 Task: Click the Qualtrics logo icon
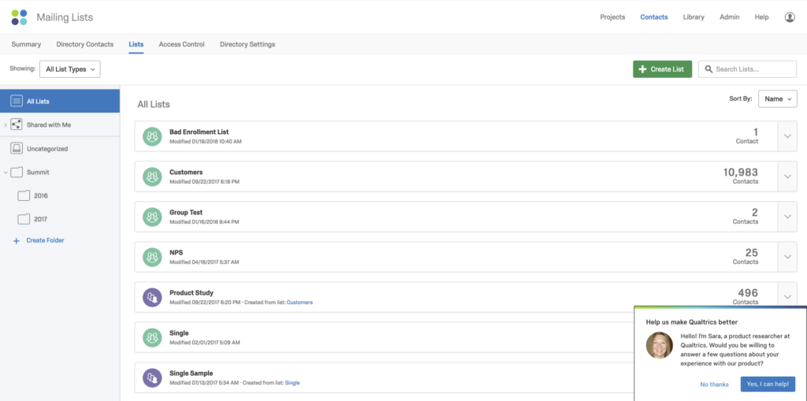coord(19,17)
